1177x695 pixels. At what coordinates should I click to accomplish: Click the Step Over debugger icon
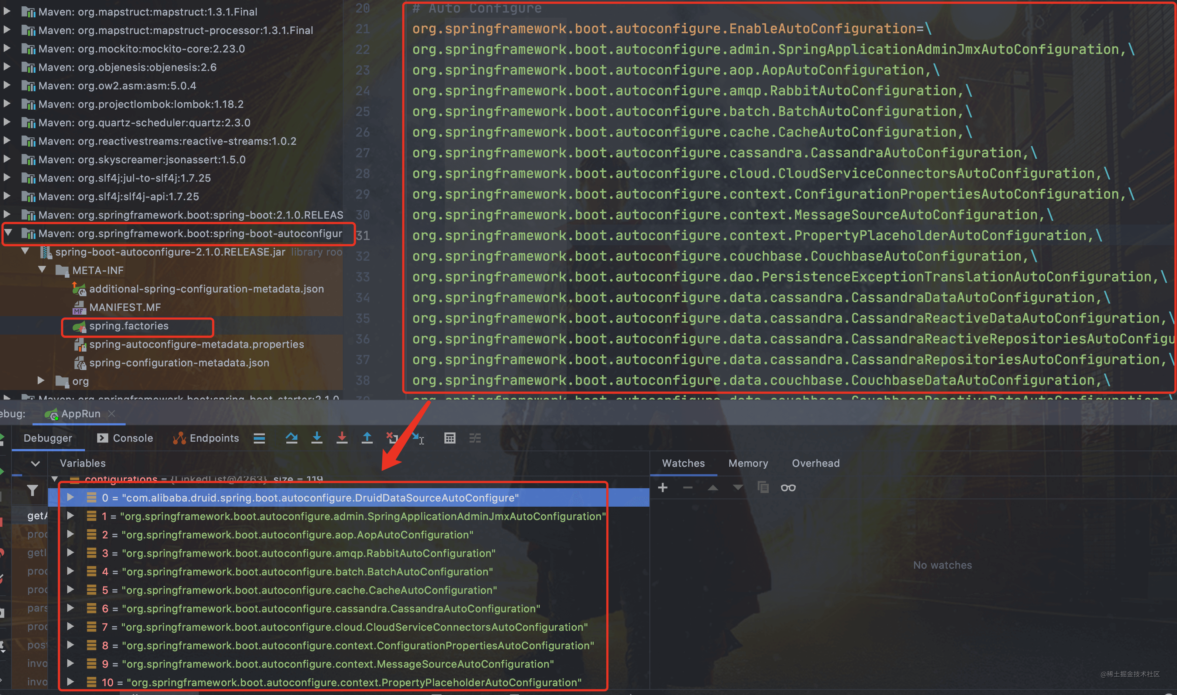(x=291, y=438)
